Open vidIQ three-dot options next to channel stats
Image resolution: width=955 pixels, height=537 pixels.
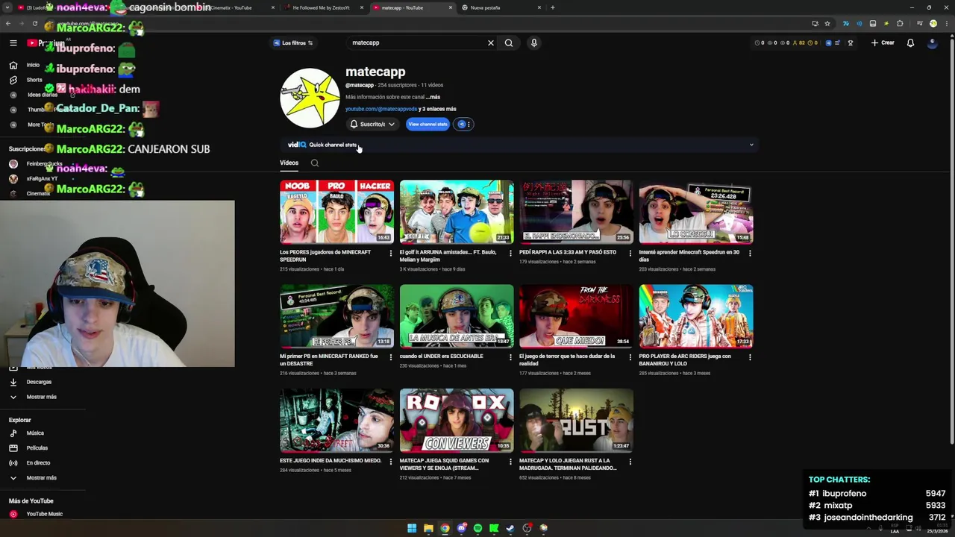(x=469, y=125)
